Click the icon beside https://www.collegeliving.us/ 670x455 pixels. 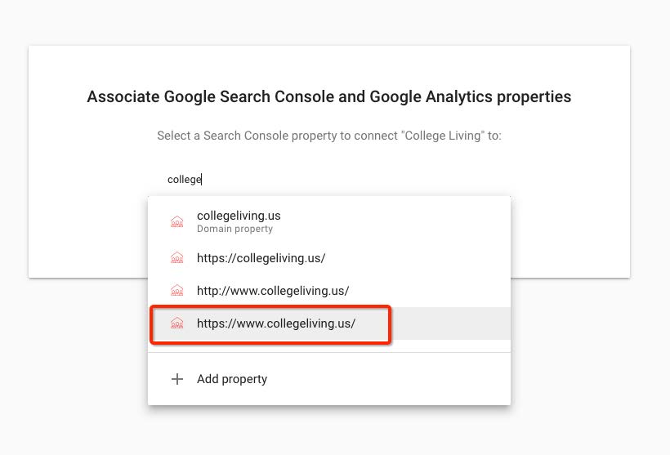(x=177, y=323)
